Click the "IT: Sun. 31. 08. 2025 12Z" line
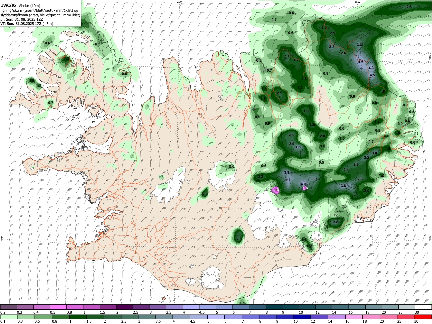 pyautogui.click(x=22, y=19)
